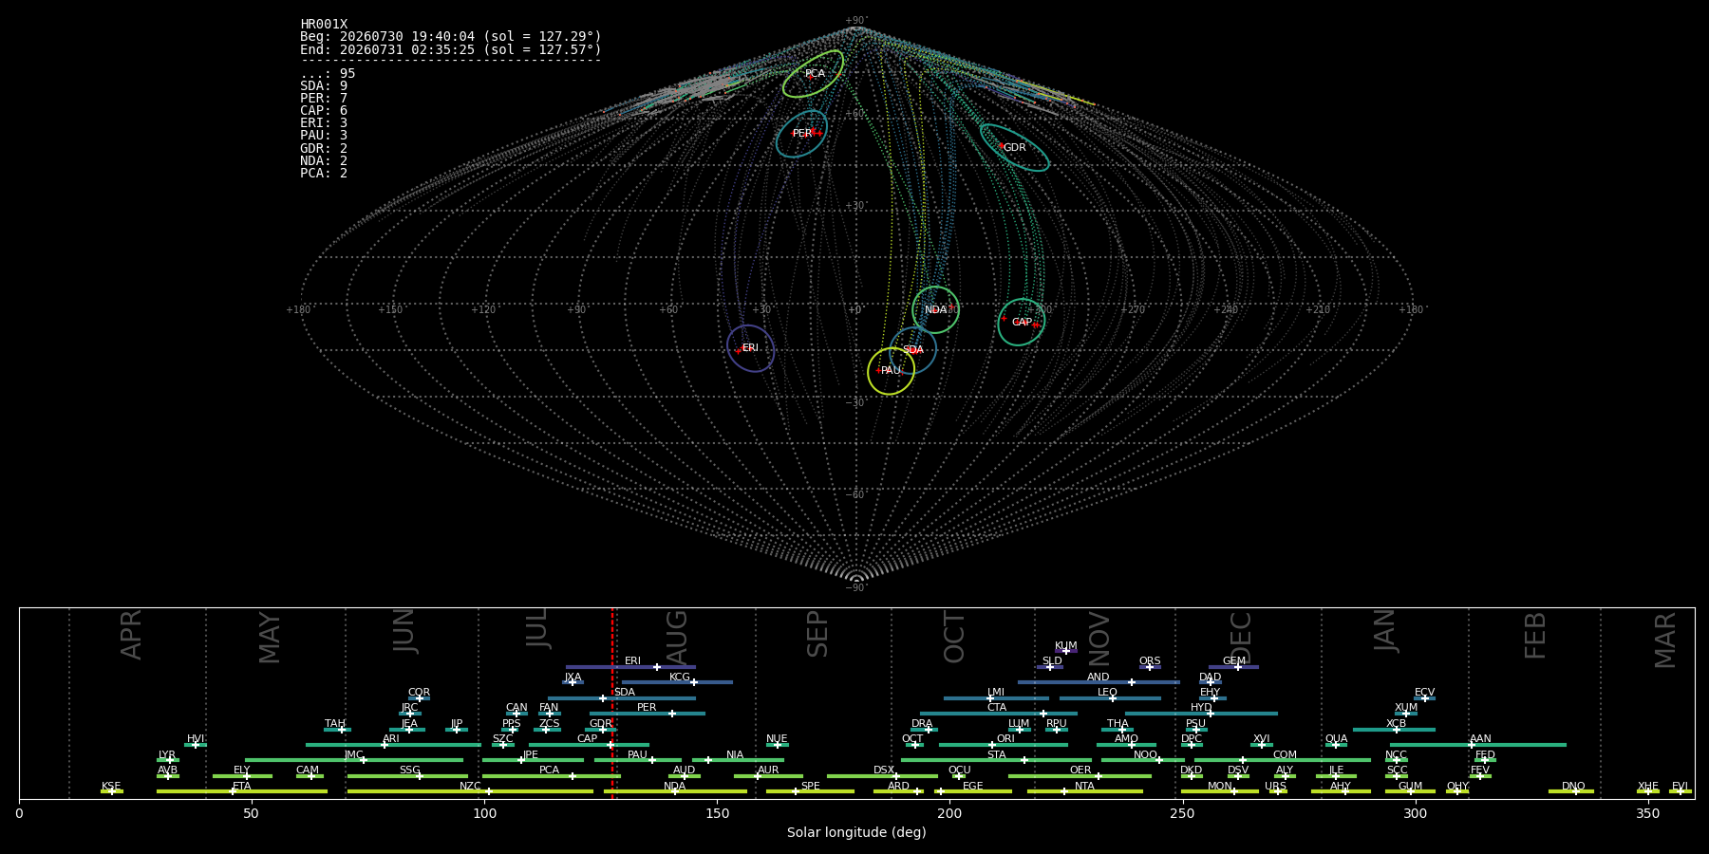The width and height of the screenshot is (1709, 854).
Task: Click the HR001X station title text
Action: [x=324, y=25]
